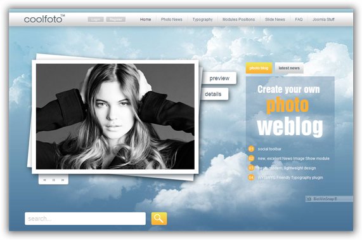The width and height of the screenshot is (362, 240).
Task: Click the orange 04 bullet icon
Action: (251, 177)
